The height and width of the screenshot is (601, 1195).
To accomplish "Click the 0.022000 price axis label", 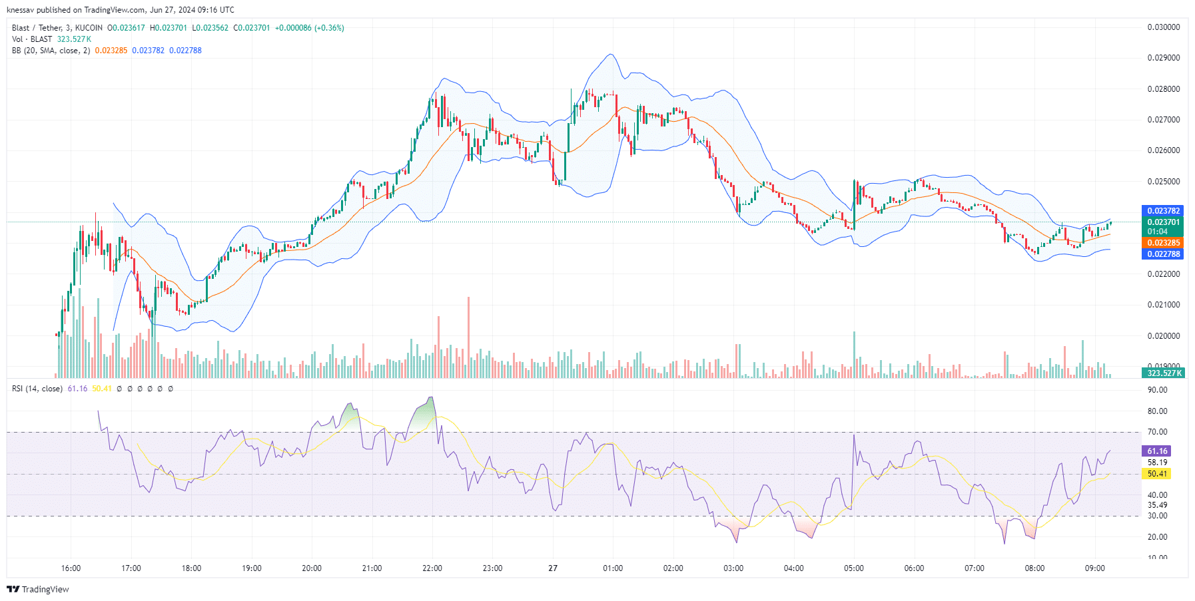I will [x=1164, y=274].
